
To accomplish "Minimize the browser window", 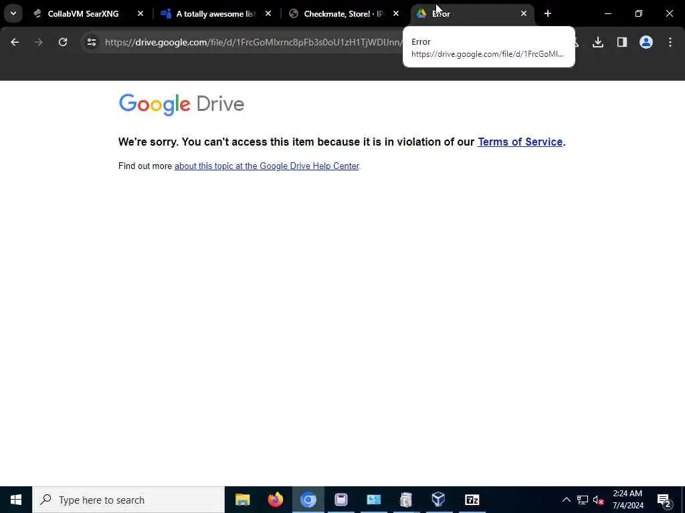I will 607,13.
